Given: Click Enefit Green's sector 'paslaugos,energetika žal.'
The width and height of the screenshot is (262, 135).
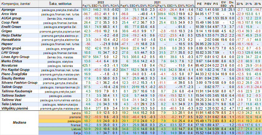Looking at the screenshot, I should pyautogui.click(x=60, y=27).
